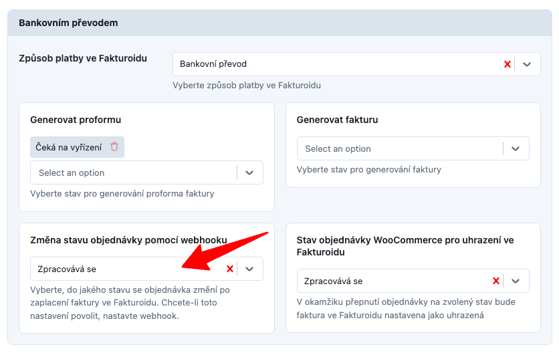
Task: Expand the WooCommerce paid status dropdown chevron
Action: coord(516,281)
